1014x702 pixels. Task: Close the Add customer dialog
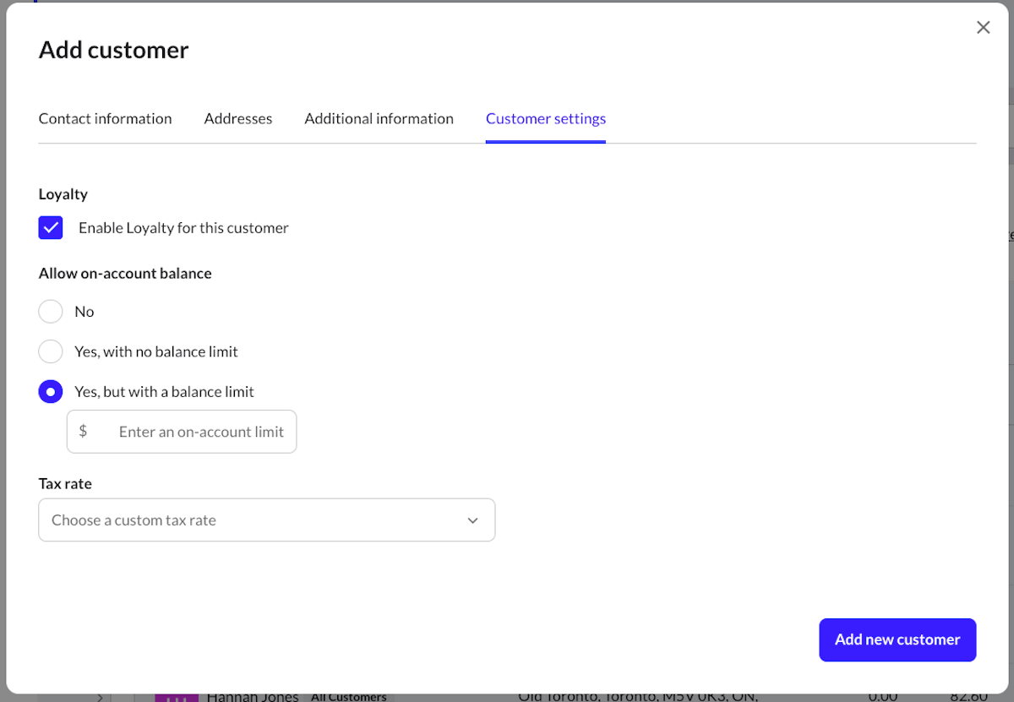click(x=983, y=28)
